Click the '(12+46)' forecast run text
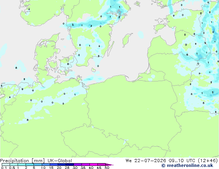 point(208,161)
